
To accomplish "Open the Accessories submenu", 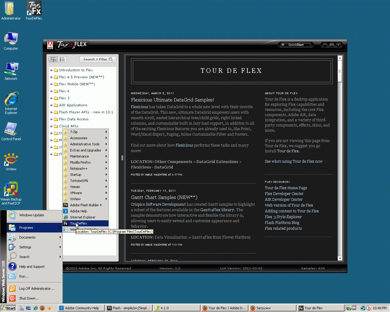I will 85,138.
